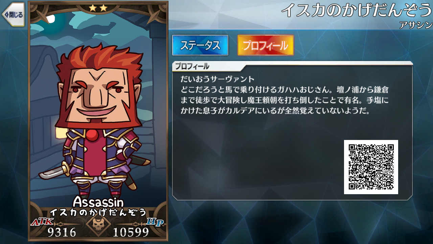This screenshot has width=433, height=244.
Task: Click the ATK value 9316
Action: coord(62,232)
